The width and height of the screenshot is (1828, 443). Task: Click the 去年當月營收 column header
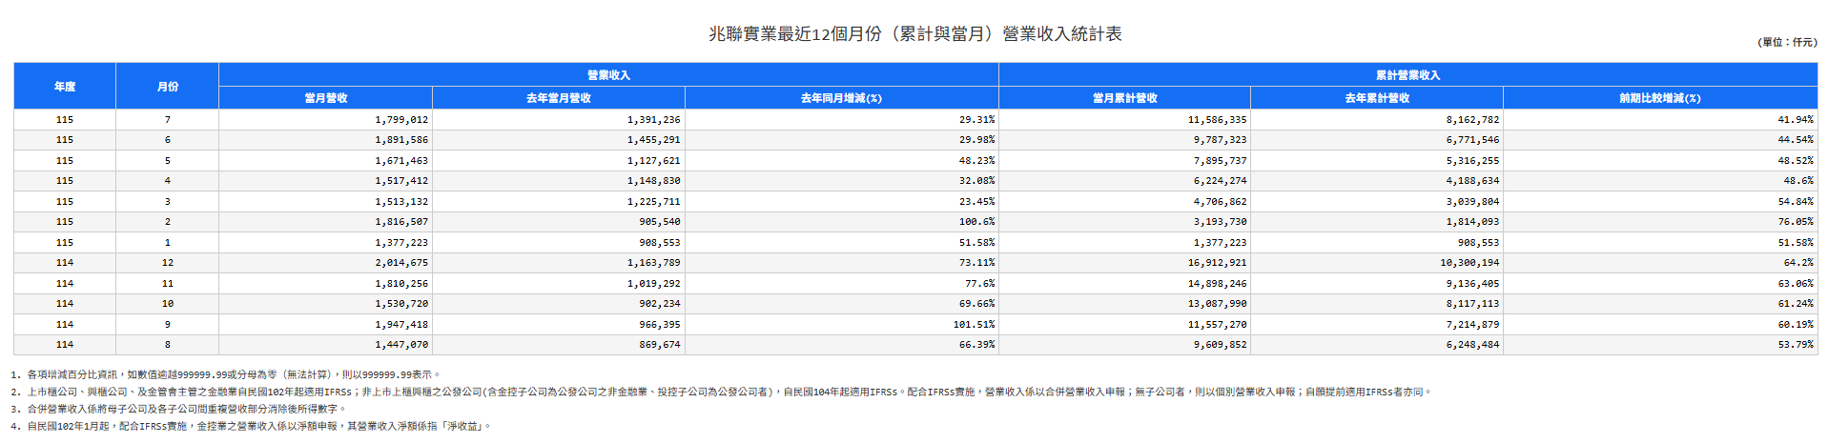pyautogui.click(x=559, y=97)
